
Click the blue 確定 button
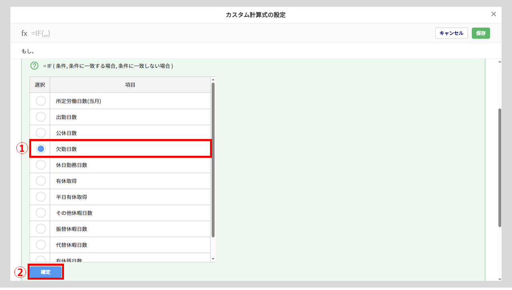[46, 272]
